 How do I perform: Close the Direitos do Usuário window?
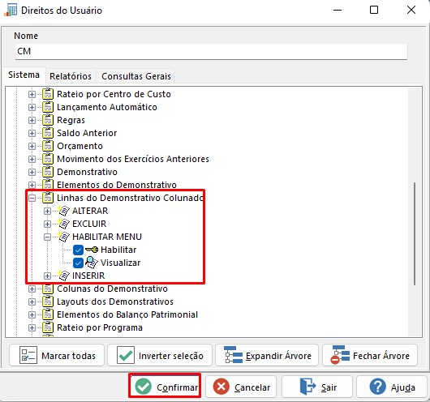tap(411, 11)
